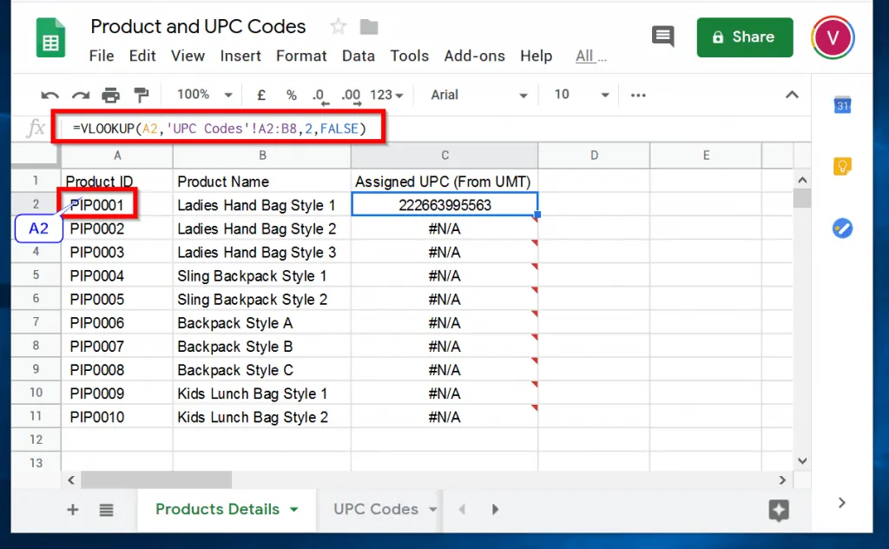Open the Data menu
889x549 pixels.
(359, 56)
